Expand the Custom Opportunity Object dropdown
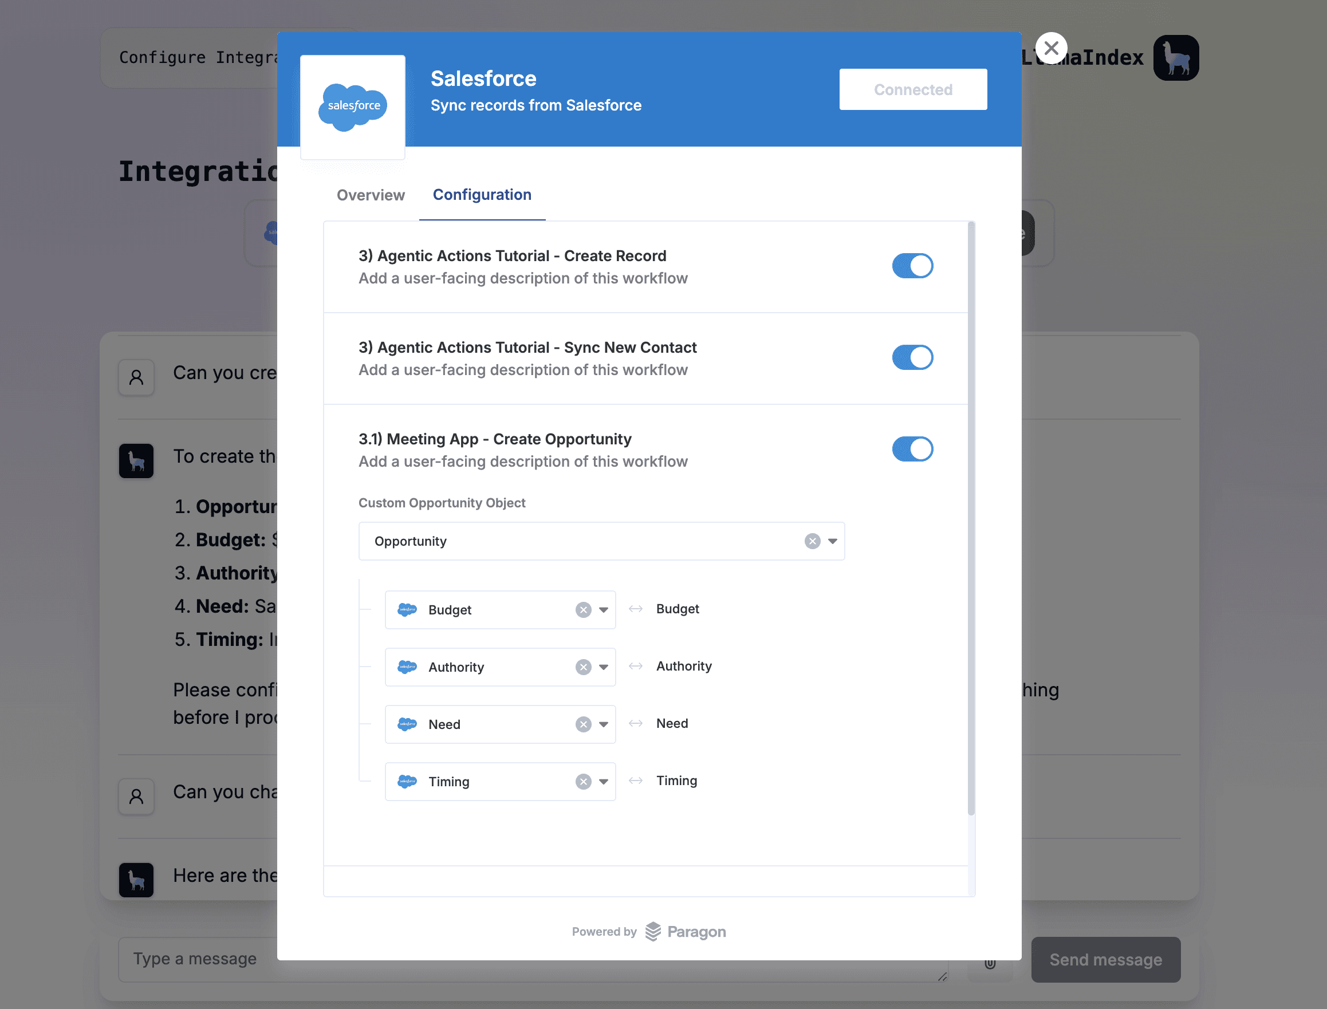The image size is (1327, 1009). pos(833,541)
